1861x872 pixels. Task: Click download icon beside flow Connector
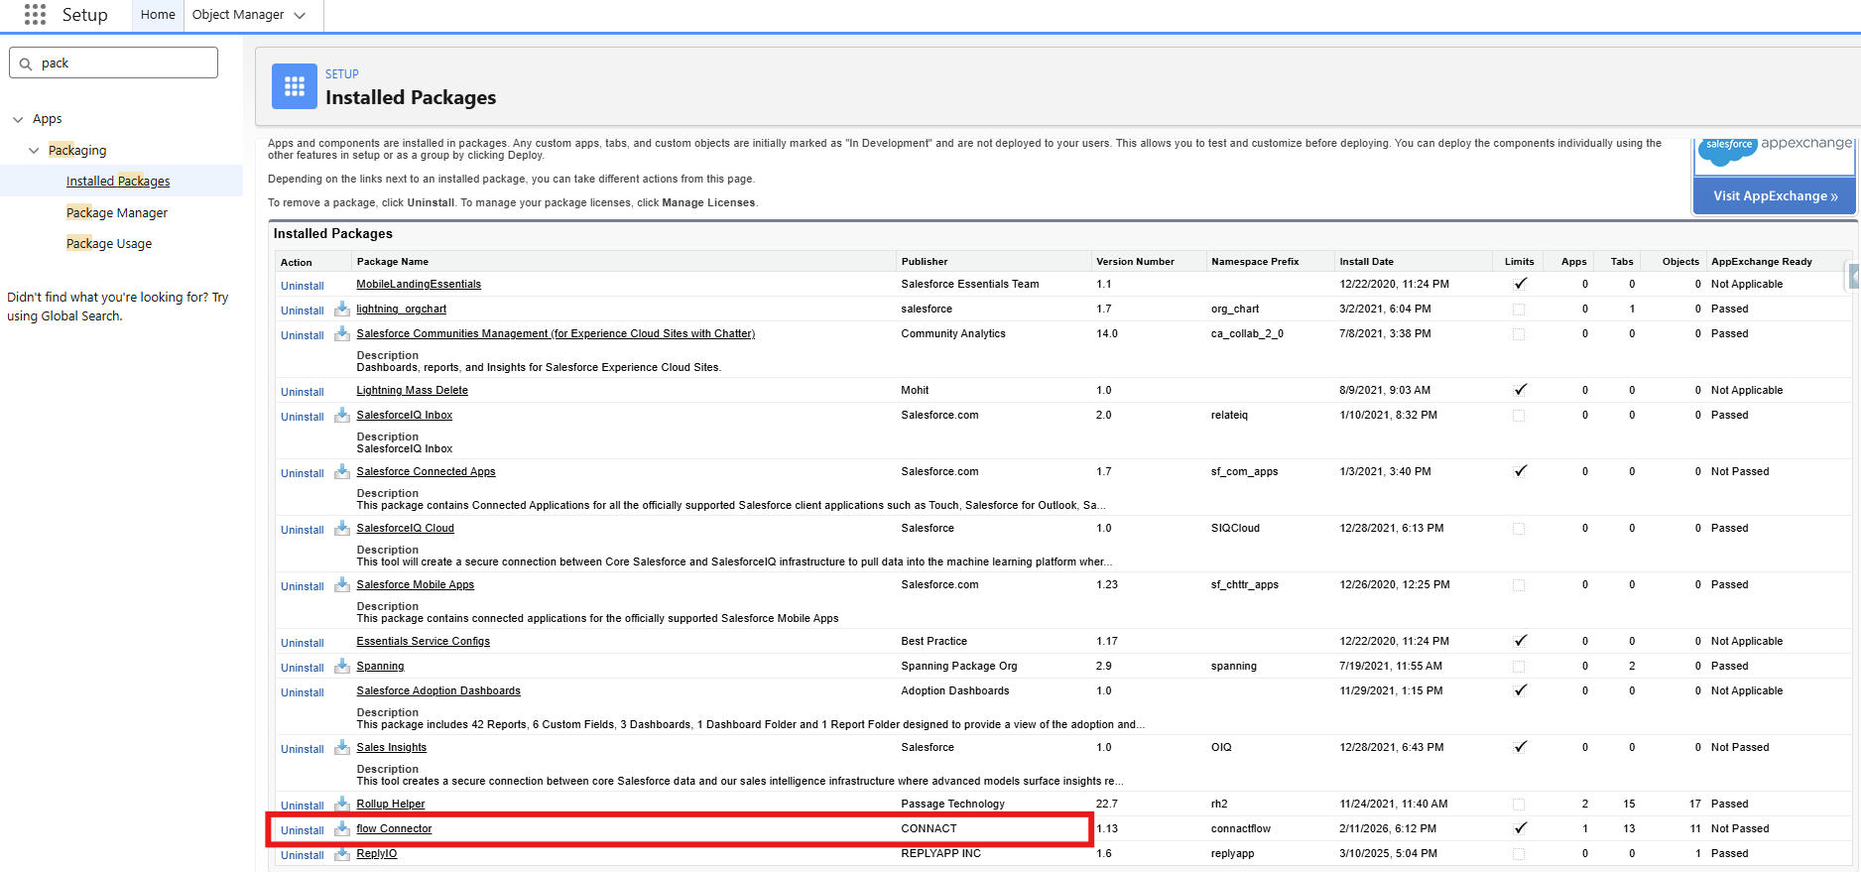pos(342,828)
